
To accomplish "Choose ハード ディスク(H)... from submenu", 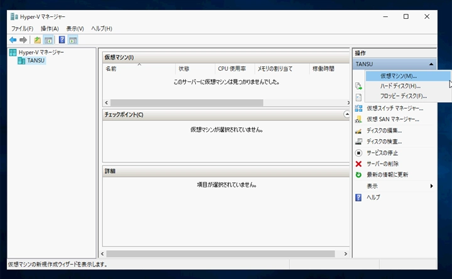I will pos(408,86).
